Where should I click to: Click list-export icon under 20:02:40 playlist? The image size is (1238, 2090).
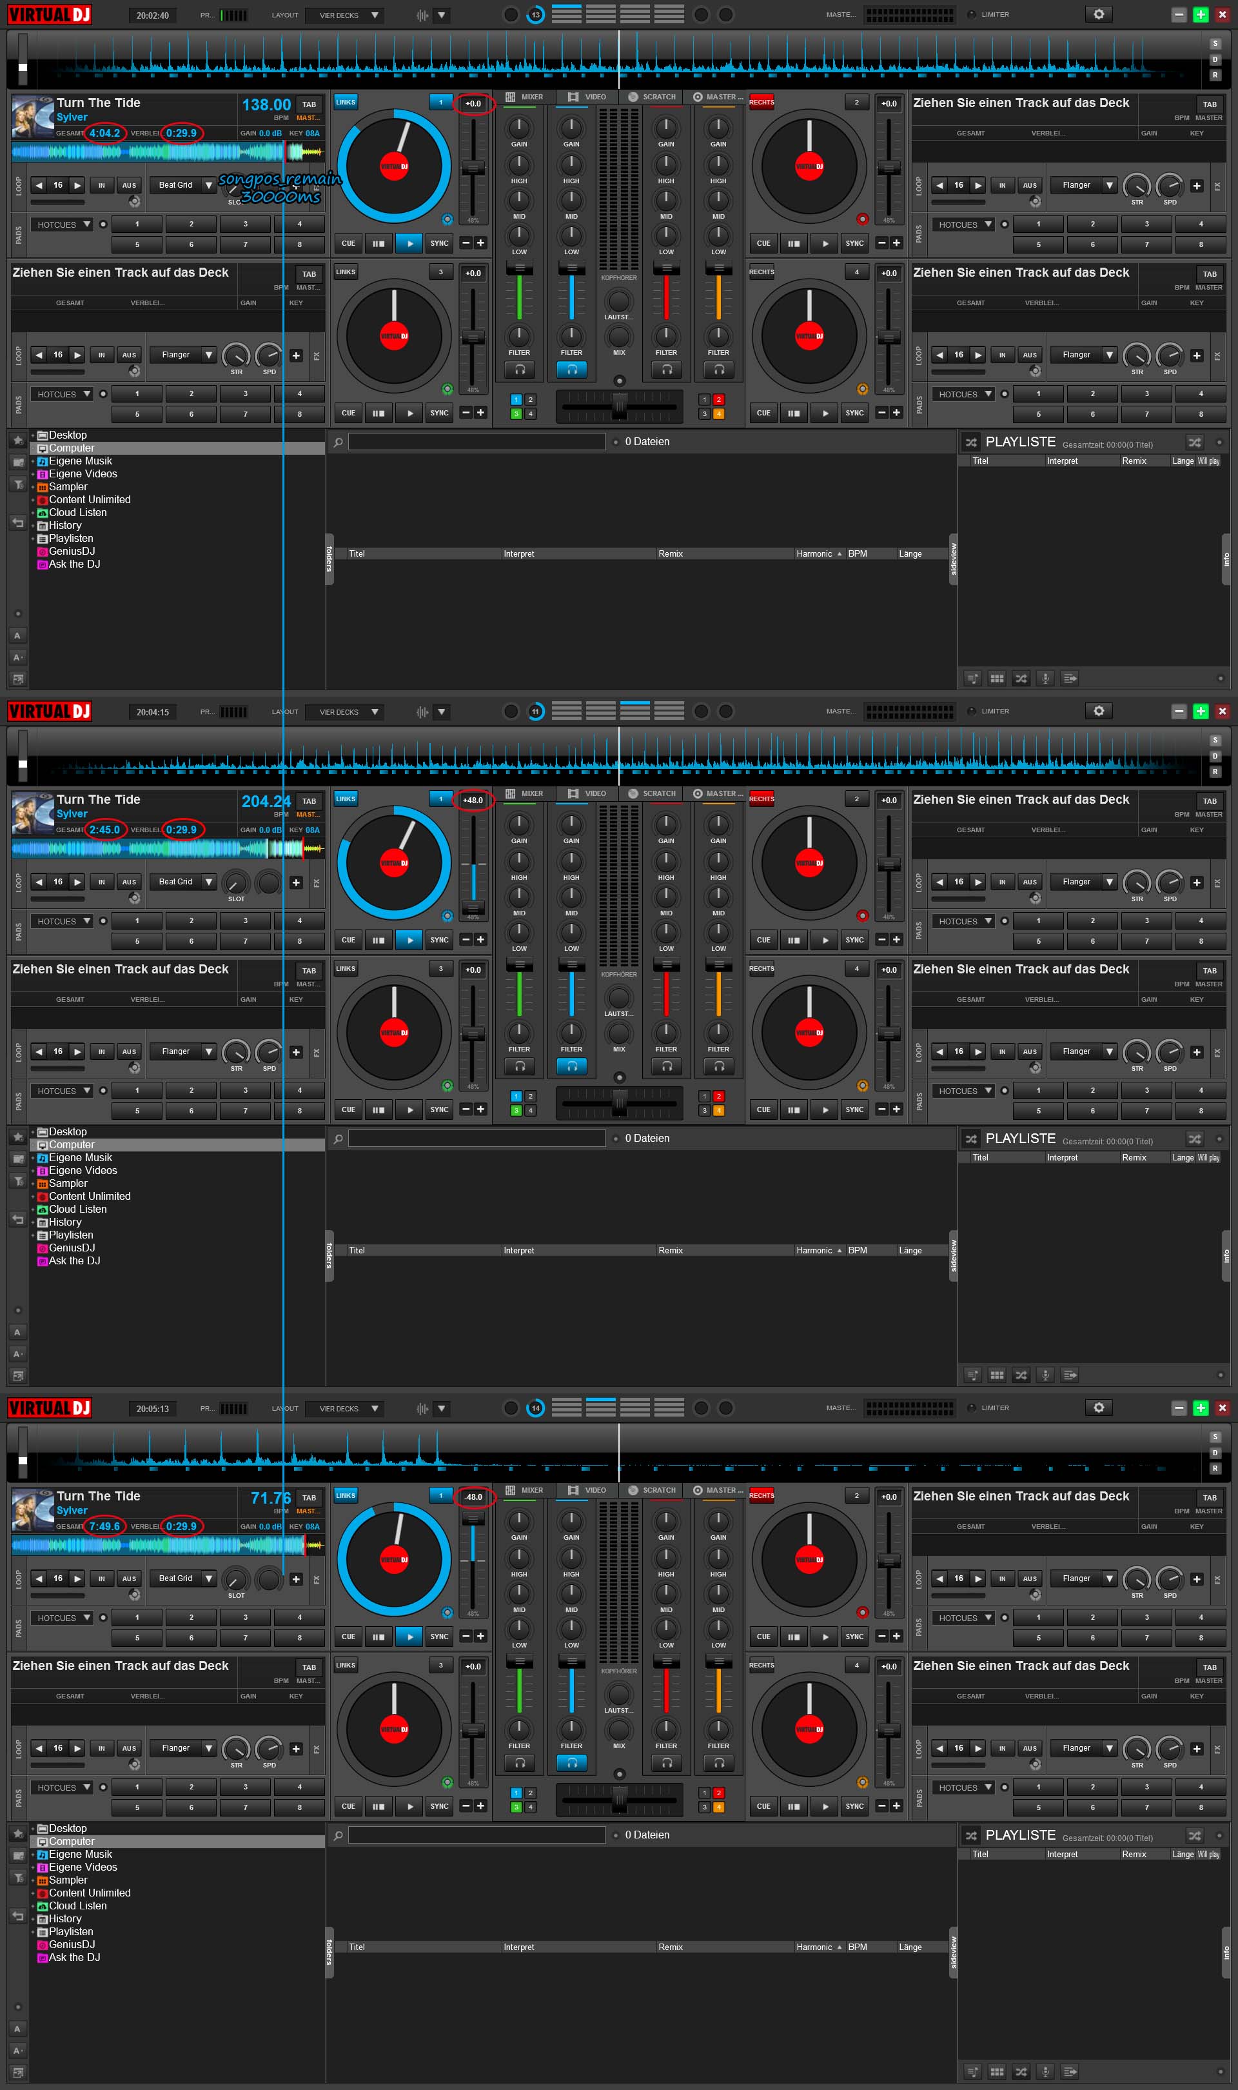pos(1070,679)
